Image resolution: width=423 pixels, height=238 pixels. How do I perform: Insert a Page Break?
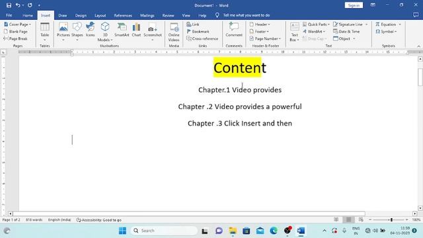coord(16,38)
